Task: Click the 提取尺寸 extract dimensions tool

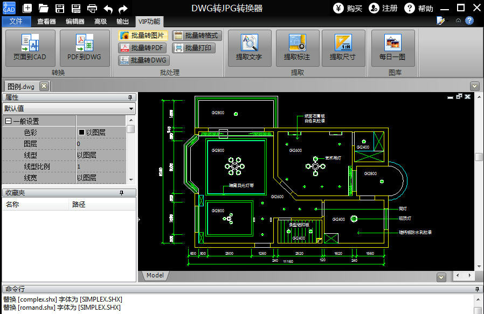Action: 343,48
